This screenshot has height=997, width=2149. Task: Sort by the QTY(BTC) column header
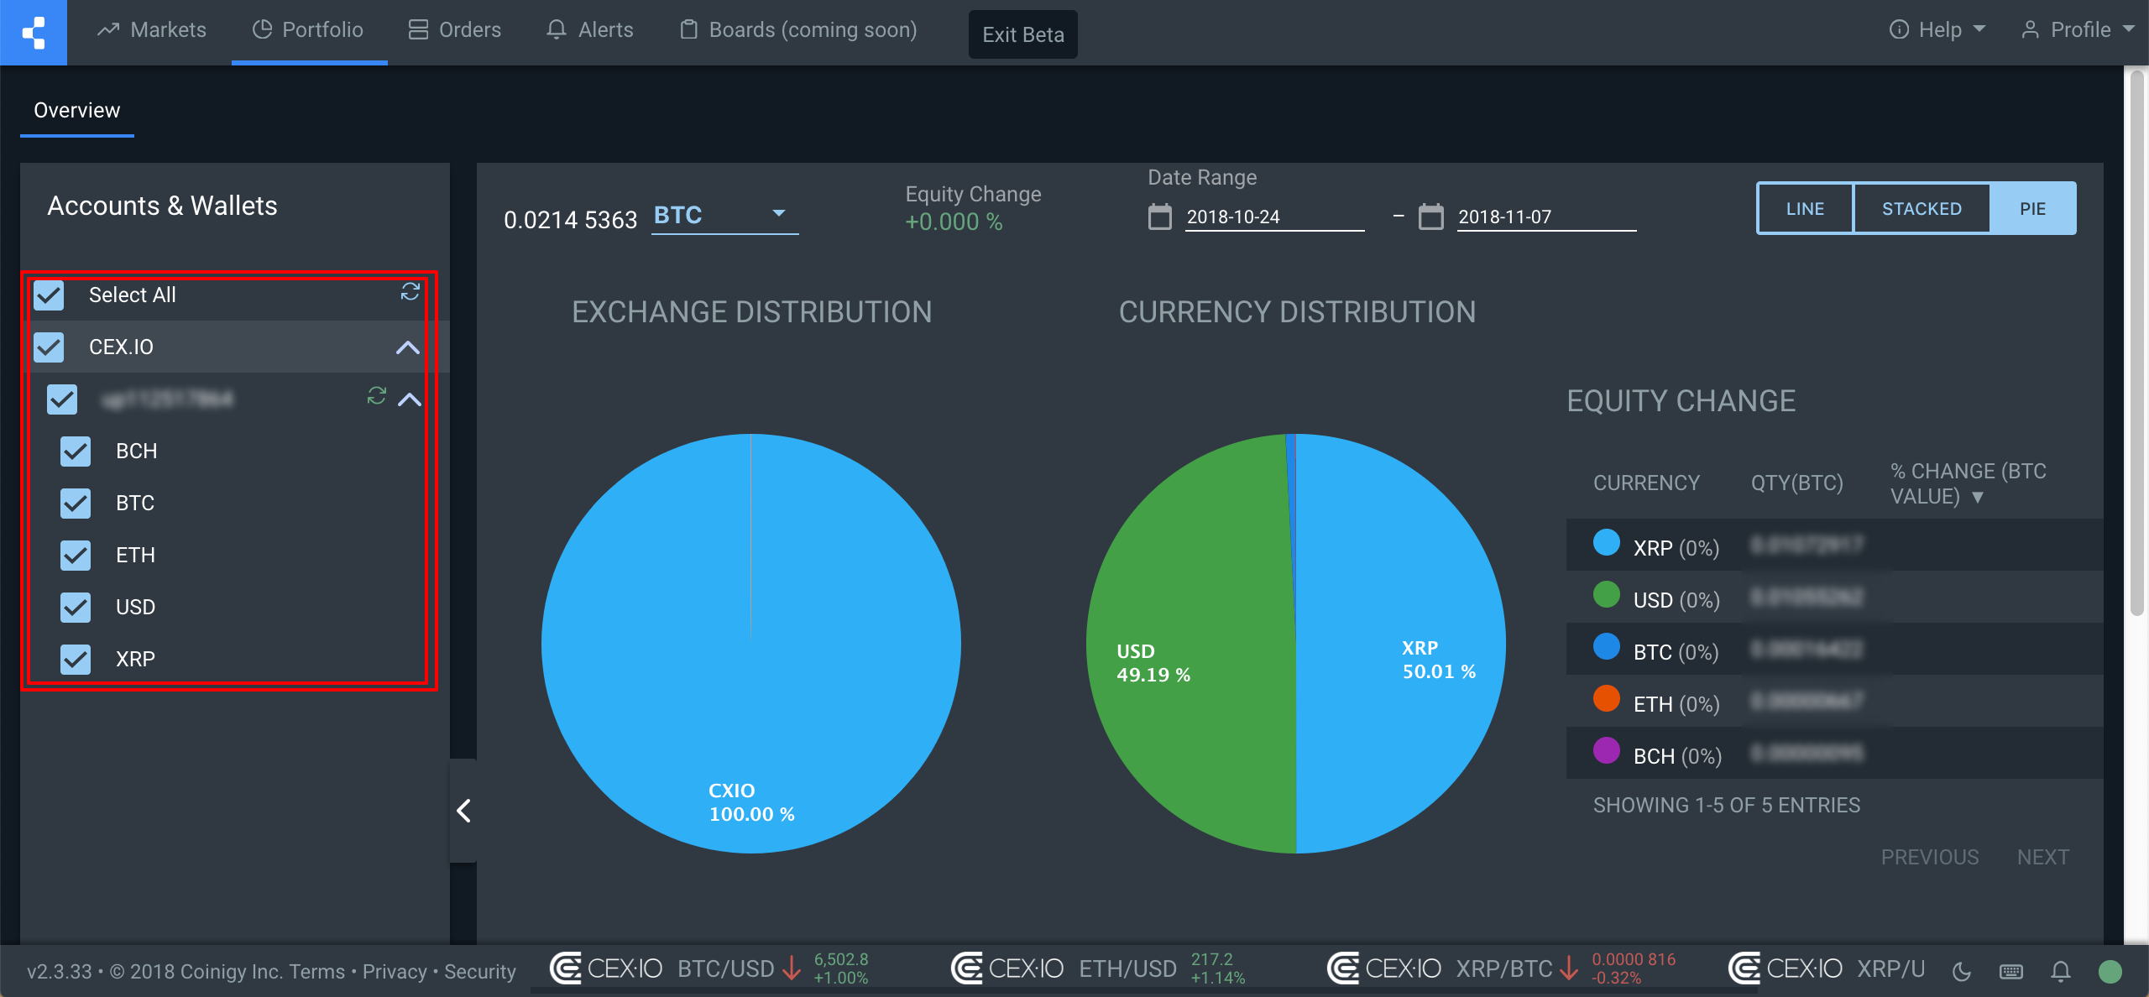[x=1796, y=483]
